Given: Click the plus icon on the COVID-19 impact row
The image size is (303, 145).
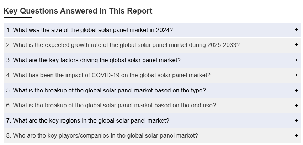Looking at the screenshot, I should (x=296, y=75).
